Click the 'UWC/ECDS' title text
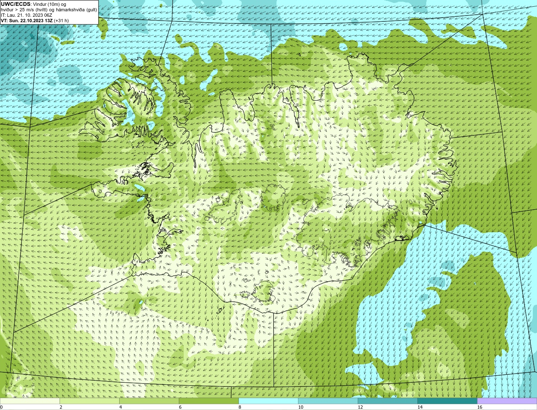Image resolution: width=537 pixels, height=410 pixels. pos(16,4)
